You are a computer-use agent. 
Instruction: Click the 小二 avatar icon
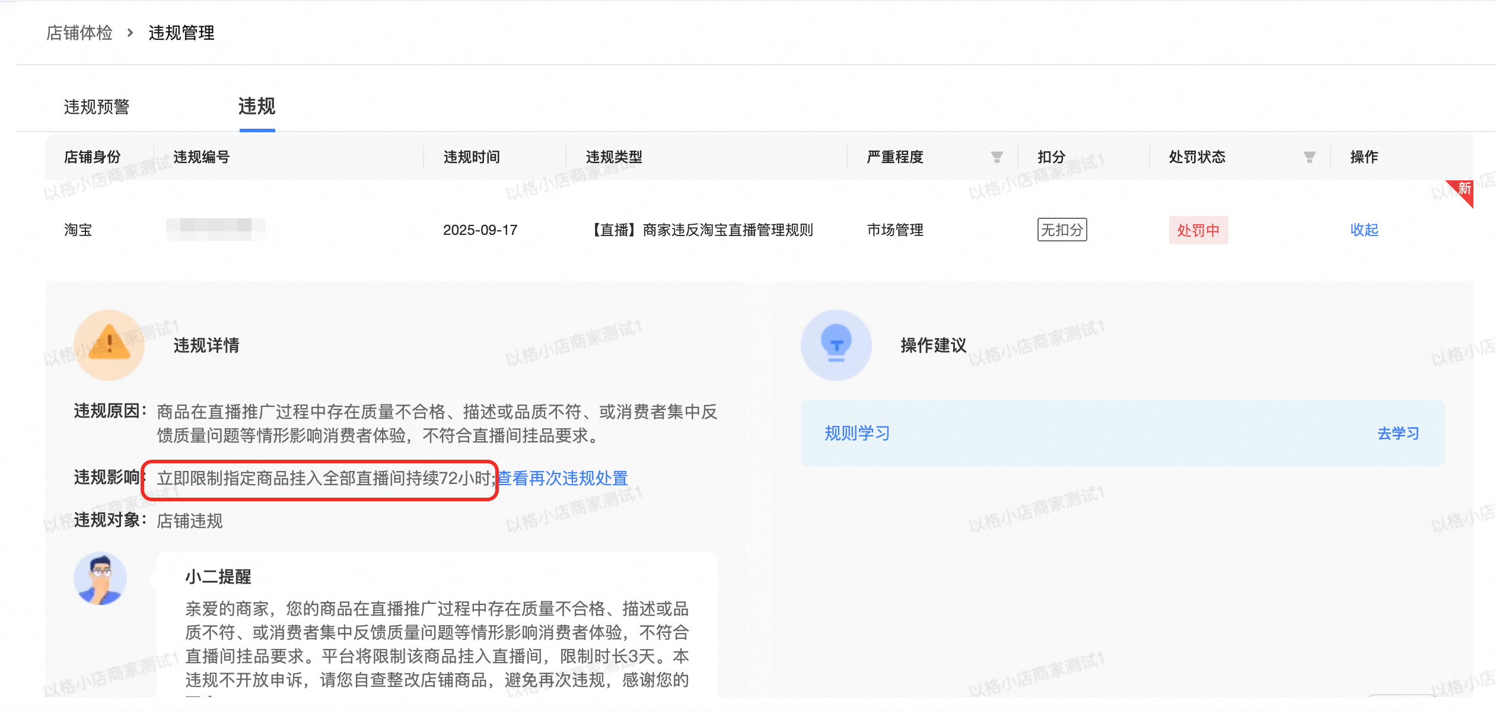100,578
